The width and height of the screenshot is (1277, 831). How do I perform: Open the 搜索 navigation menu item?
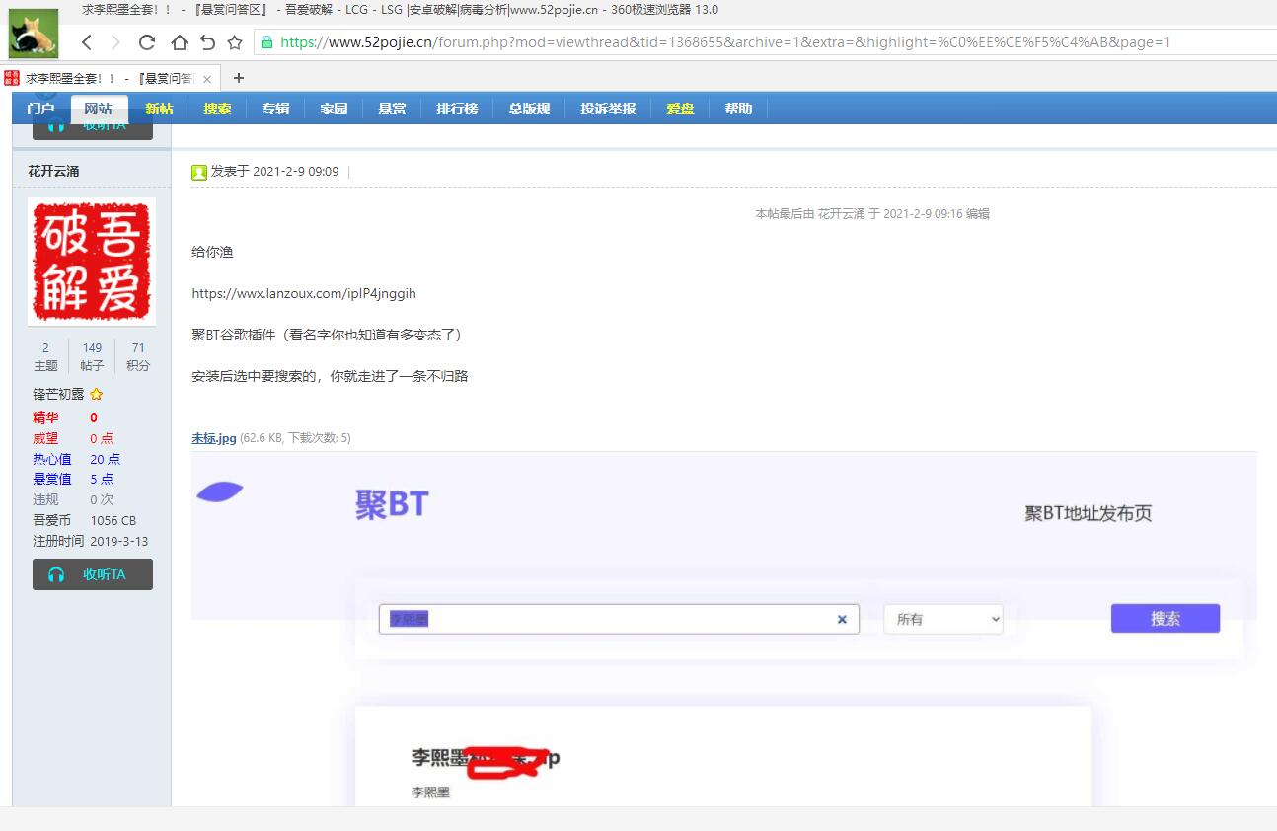217,109
